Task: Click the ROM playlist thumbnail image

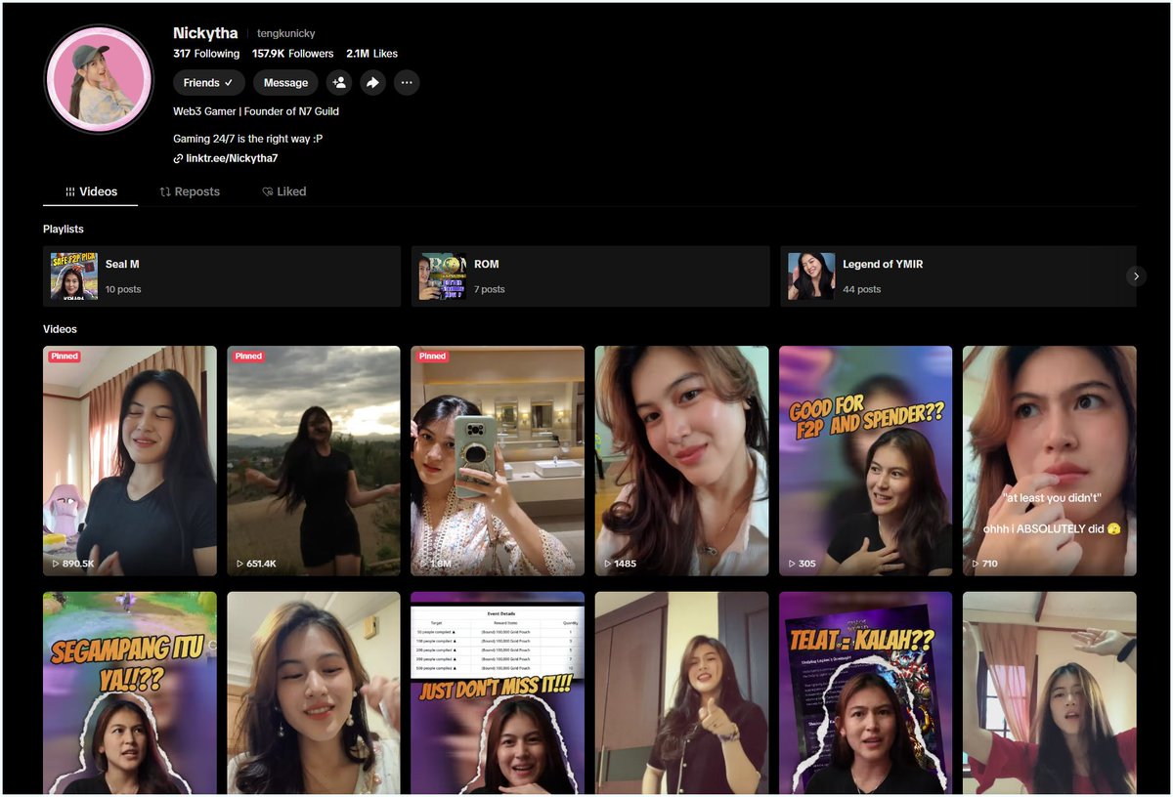Action: 443,276
